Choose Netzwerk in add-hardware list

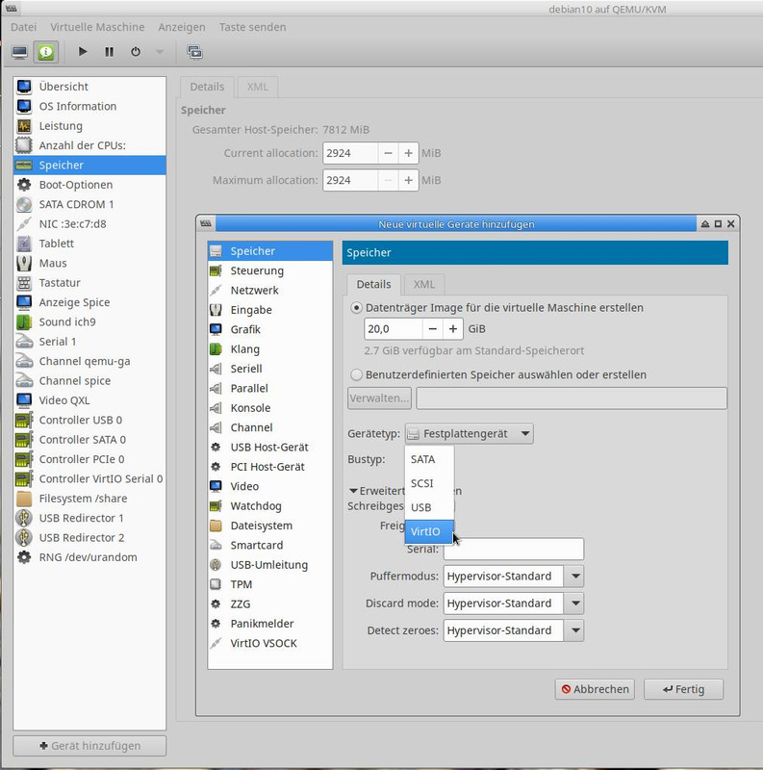(x=270, y=291)
